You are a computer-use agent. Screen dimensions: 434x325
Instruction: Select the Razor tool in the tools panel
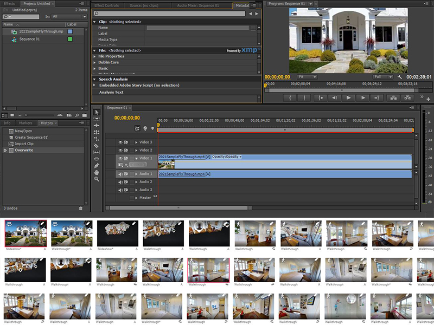(97, 146)
